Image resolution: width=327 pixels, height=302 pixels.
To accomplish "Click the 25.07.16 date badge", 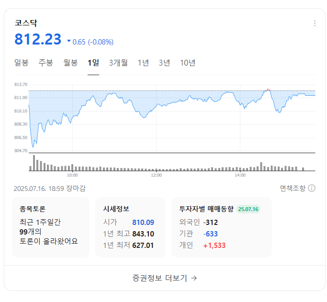I will coord(248,209).
